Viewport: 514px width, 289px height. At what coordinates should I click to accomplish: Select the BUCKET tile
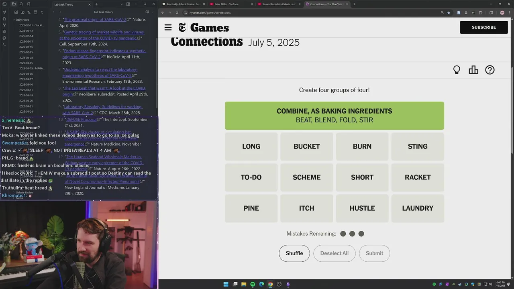[x=307, y=147]
